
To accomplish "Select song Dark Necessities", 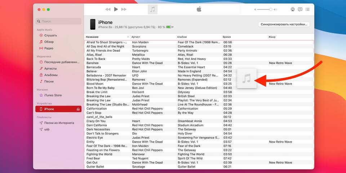I will click(x=98, y=129).
